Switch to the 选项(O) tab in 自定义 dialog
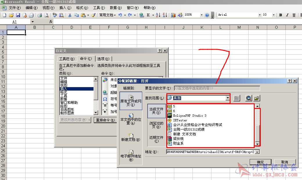Image resolution: width=302 pixels, height=180 pixels. pos(103,59)
